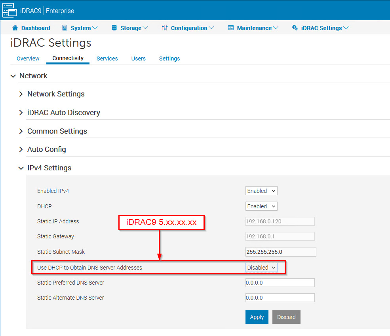
Task: Click the Configuration sliders icon
Action: point(165,28)
